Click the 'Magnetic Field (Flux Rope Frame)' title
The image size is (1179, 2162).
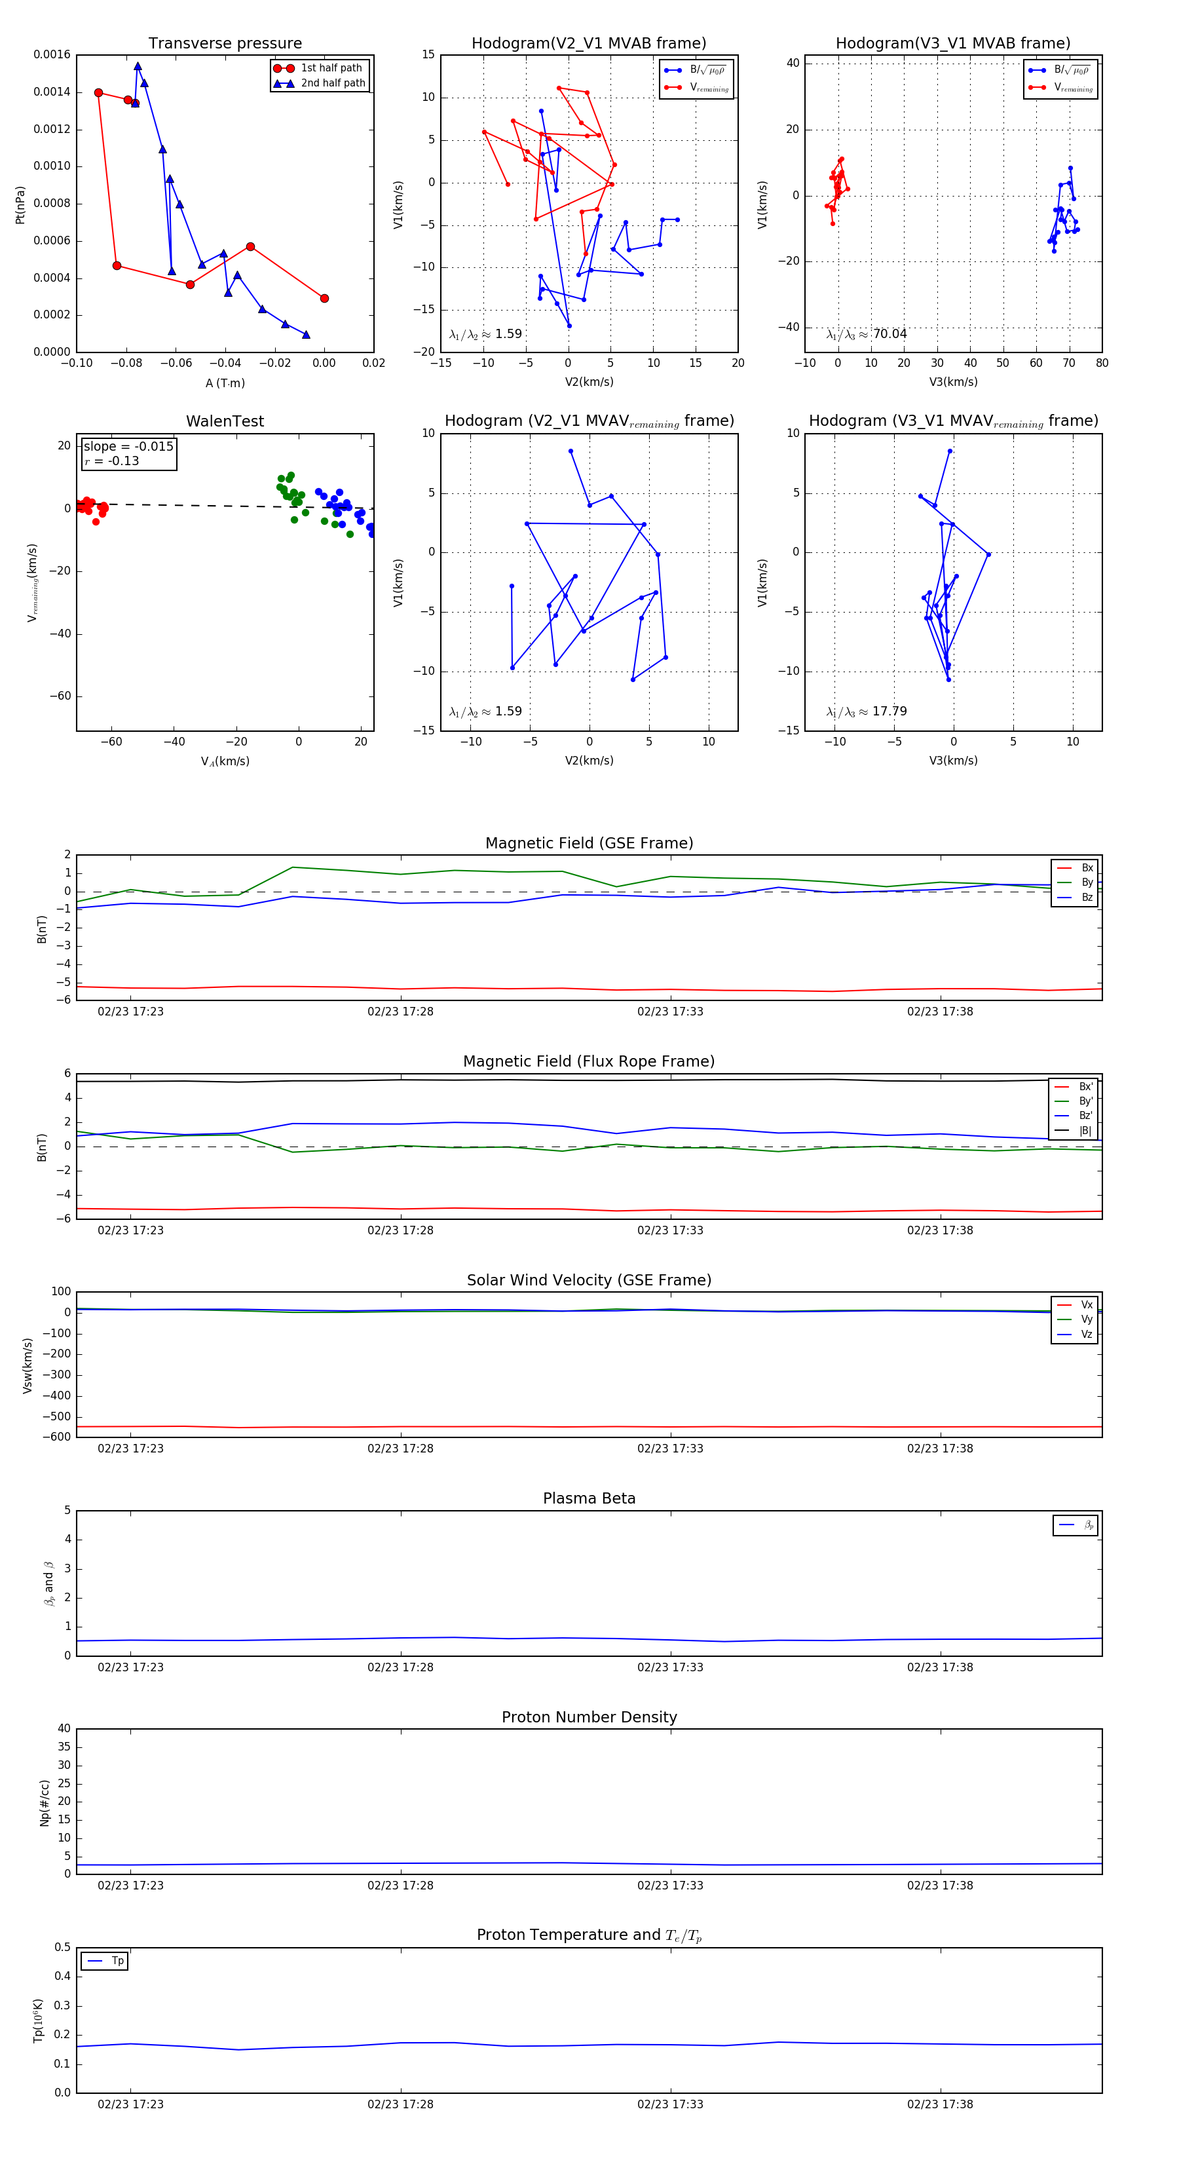click(x=589, y=1062)
